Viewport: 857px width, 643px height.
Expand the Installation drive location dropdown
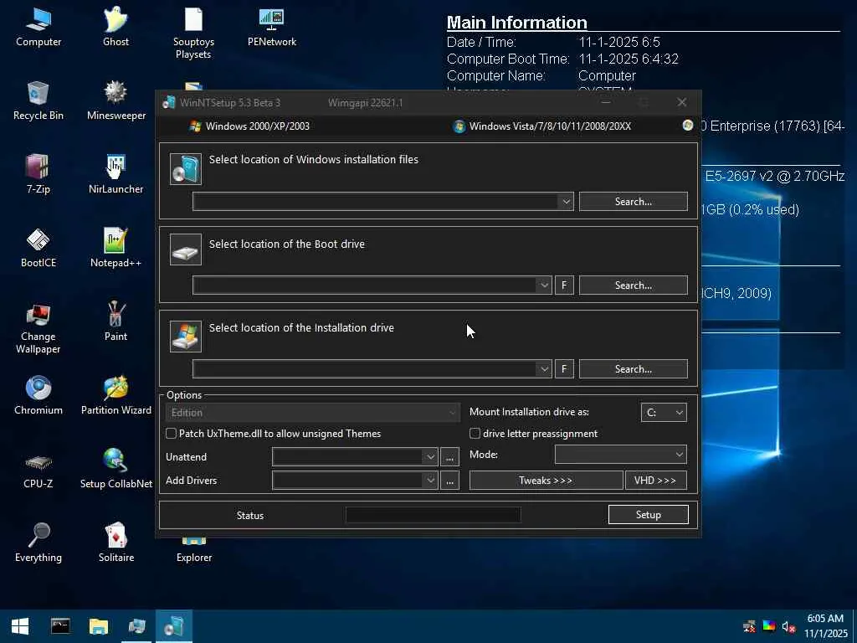pos(544,369)
